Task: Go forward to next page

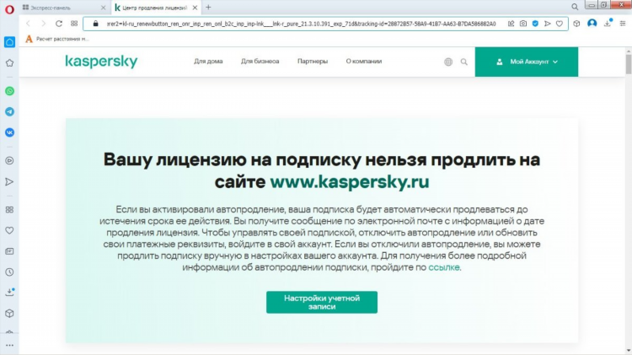Action: pyautogui.click(x=44, y=24)
